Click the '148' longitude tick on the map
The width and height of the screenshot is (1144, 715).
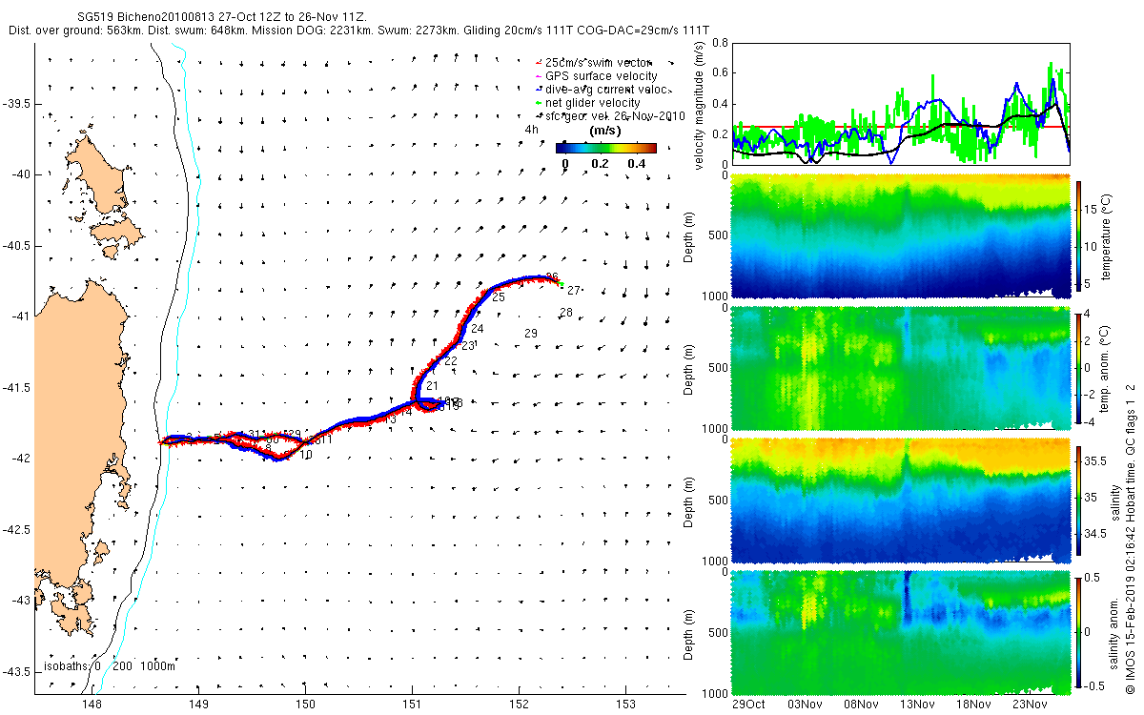(92, 705)
